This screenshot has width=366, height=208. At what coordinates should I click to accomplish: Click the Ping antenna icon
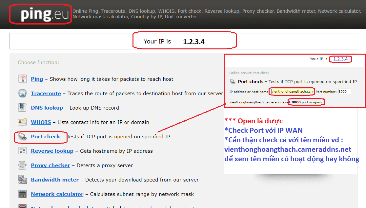[x=23, y=79]
